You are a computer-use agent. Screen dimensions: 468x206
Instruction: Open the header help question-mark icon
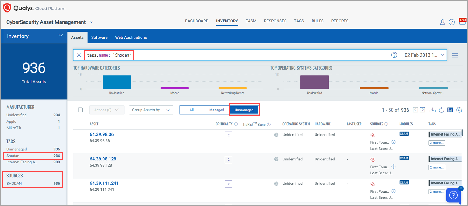coord(452,22)
